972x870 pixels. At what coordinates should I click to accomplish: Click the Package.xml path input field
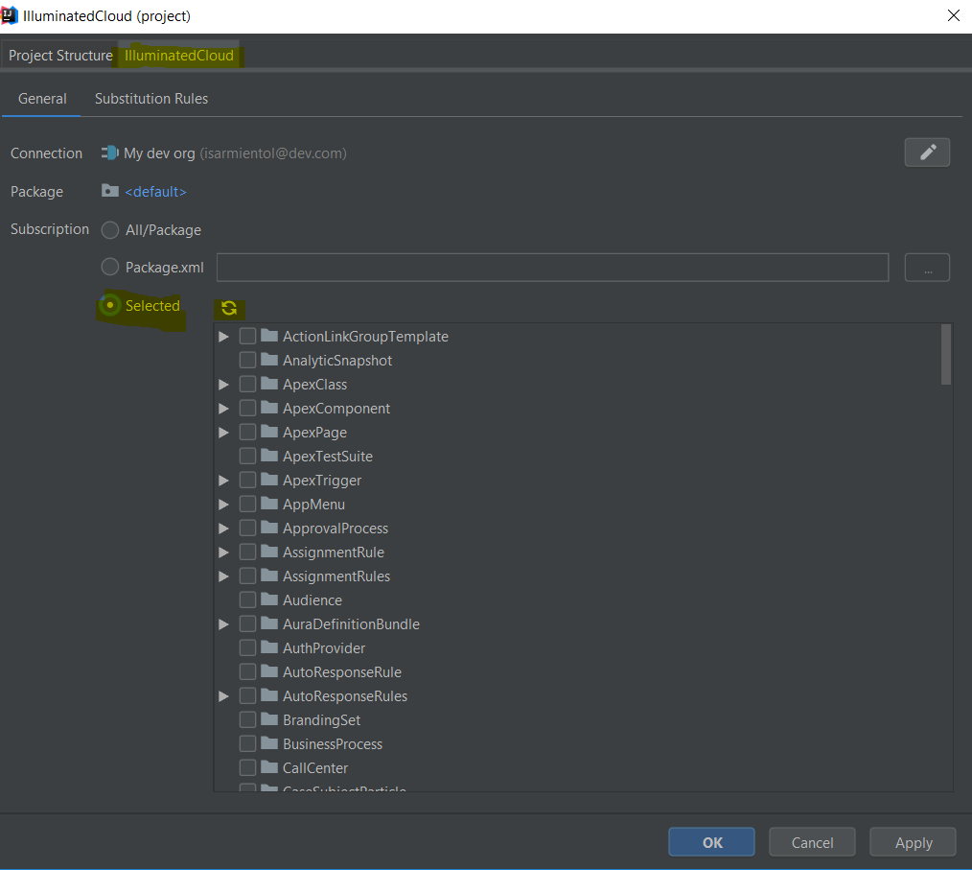coord(552,268)
